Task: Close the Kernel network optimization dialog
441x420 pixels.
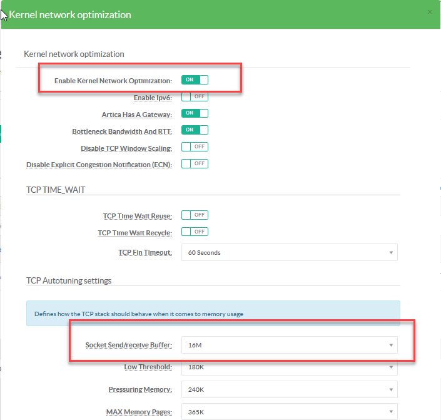Action: point(429,12)
